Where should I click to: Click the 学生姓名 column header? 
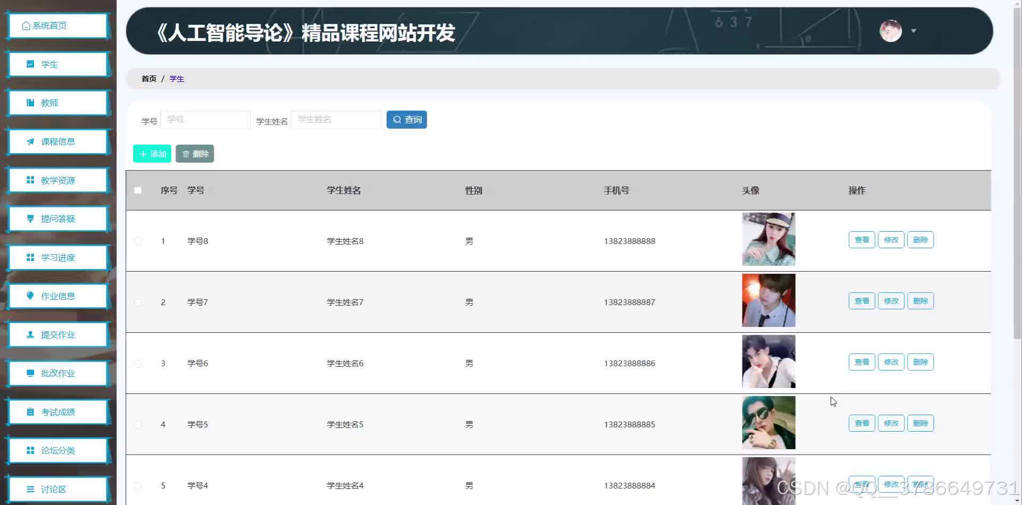tap(344, 190)
